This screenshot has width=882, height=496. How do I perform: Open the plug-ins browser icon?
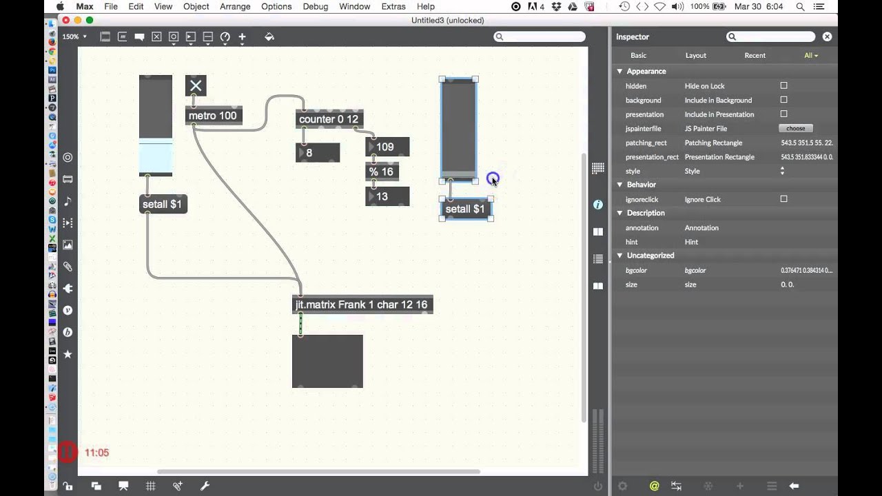pos(68,289)
